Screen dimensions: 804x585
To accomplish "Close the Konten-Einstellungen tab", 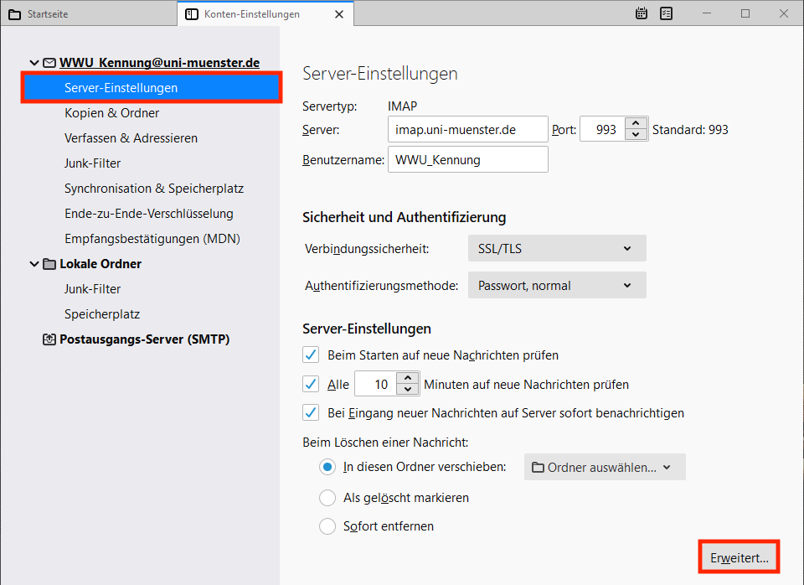I will (x=338, y=14).
